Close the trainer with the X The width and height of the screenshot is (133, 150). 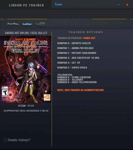tap(127, 5)
